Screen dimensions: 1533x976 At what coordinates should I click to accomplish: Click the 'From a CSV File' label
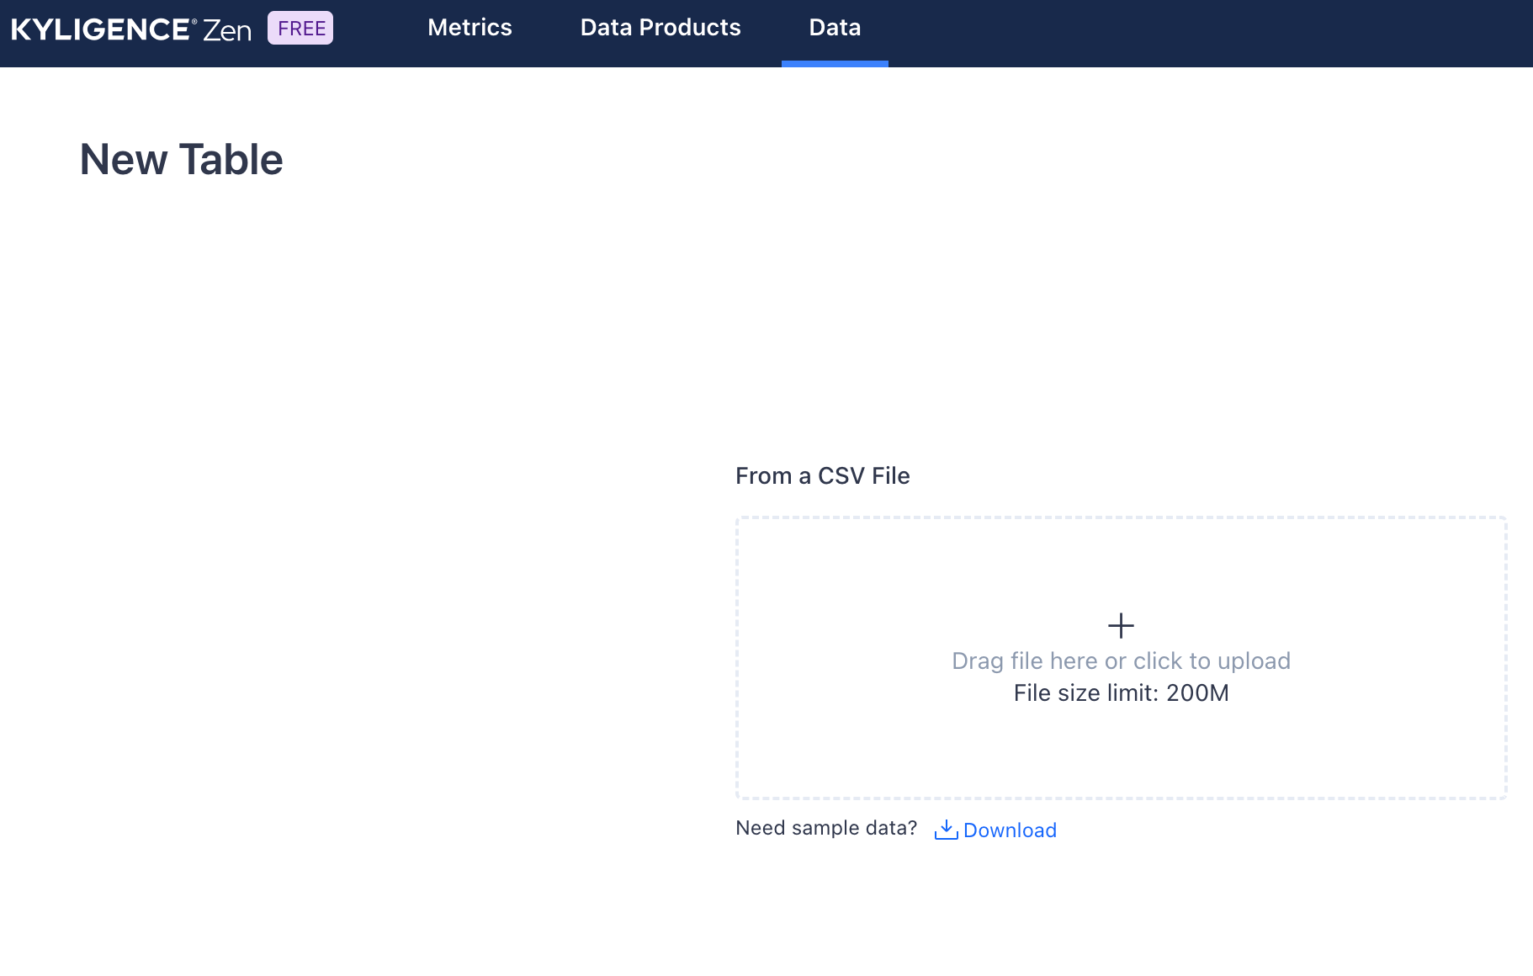click(x=822, y=475)
